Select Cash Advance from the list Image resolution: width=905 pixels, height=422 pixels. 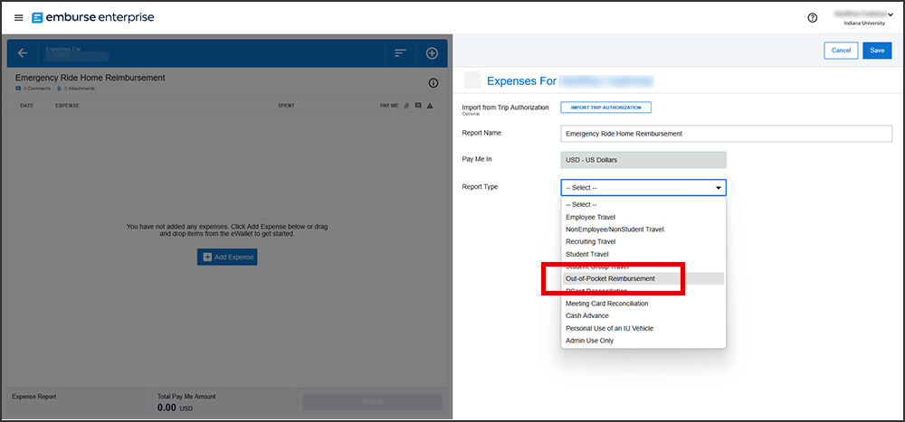[587, 316]
